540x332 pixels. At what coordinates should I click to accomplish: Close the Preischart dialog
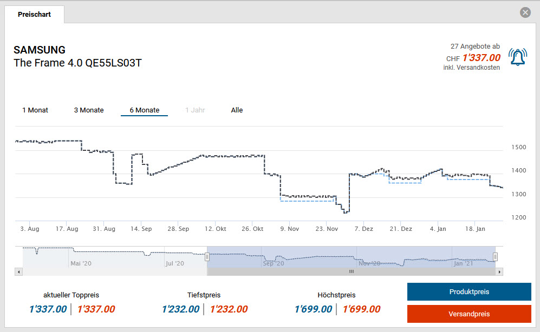pyautogui.click(x=525, y=12)
